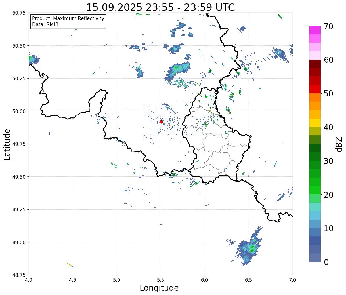Image resolution: width=346 pixels, height=295 pixels.
Task: Click the latitude tick label 48.75
Action: (x=19, y=275)
